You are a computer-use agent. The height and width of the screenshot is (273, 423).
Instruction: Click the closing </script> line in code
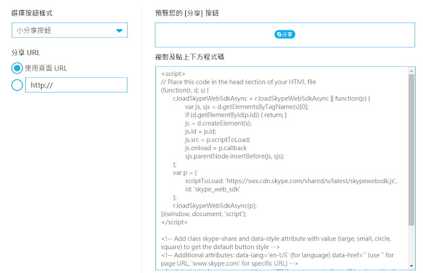174,222
